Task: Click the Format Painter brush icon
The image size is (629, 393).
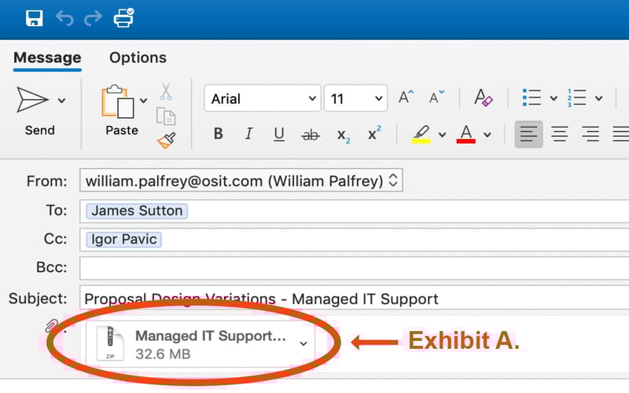Action: [x=167, y=141]
